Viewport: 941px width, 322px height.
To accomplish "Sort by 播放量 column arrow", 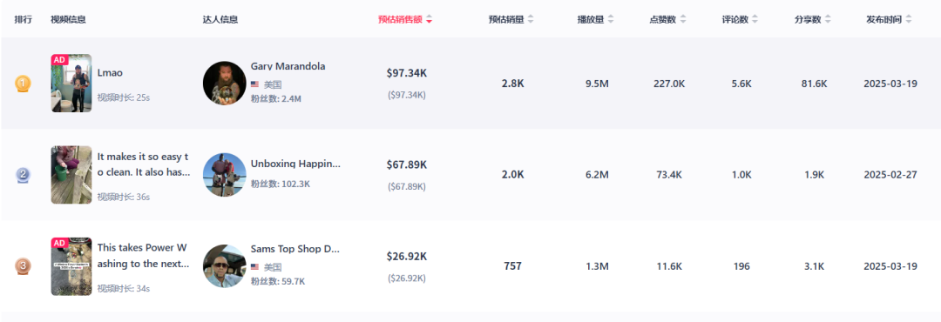I will coord(610,20).
